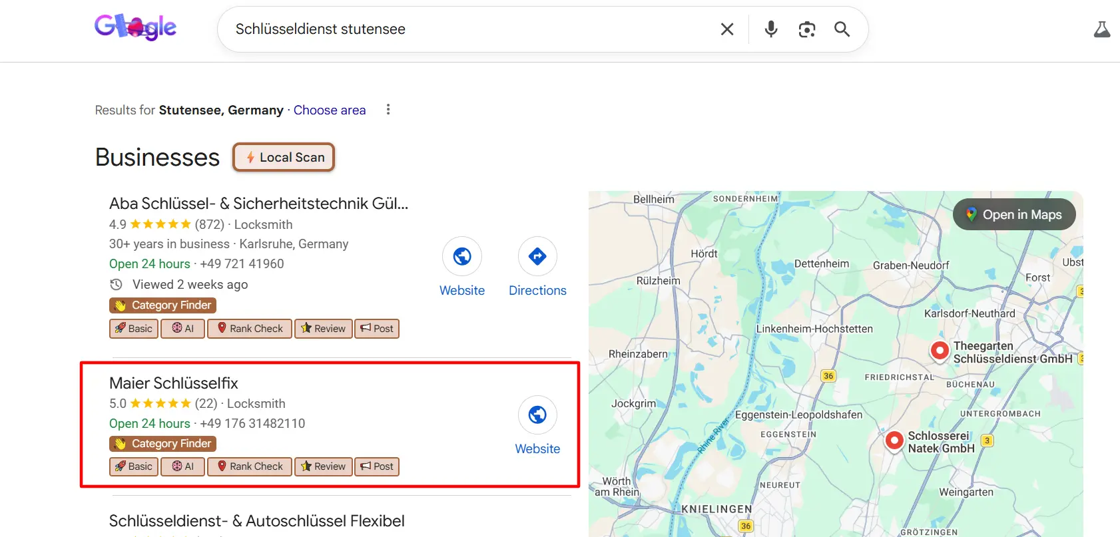Open Aba Schlüssel website globe icon
The image size is (1120, 537).
[462, 256]
